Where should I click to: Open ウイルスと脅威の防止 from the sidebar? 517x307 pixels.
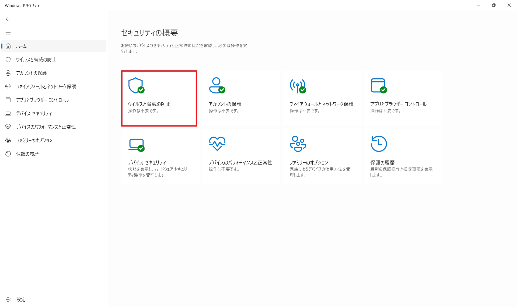point(54,60)
